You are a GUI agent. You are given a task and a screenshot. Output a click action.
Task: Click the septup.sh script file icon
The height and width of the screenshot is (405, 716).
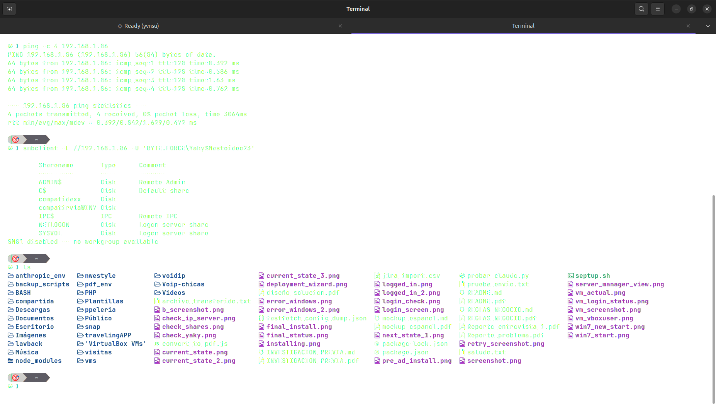(571, 276)
